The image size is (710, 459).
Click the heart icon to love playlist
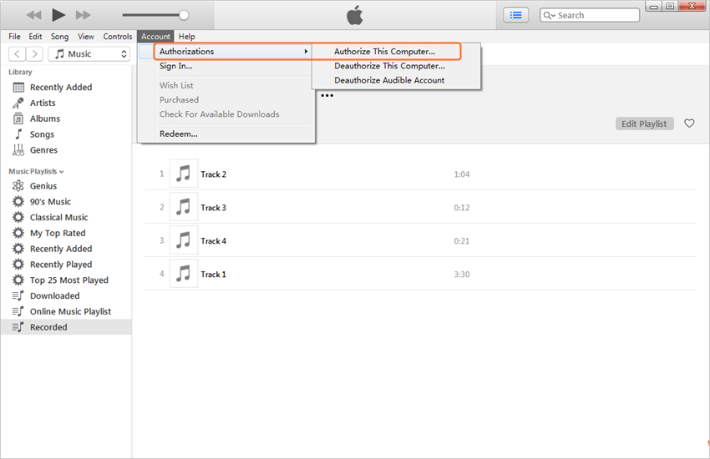coord(689,124)
